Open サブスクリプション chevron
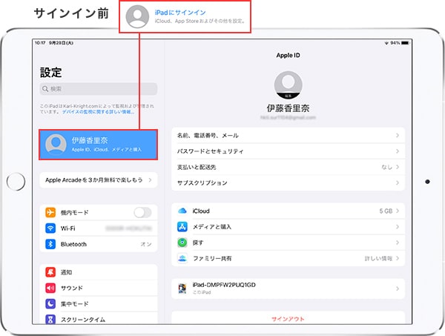Screen dimensions: 445x336 tap(398, 182)
